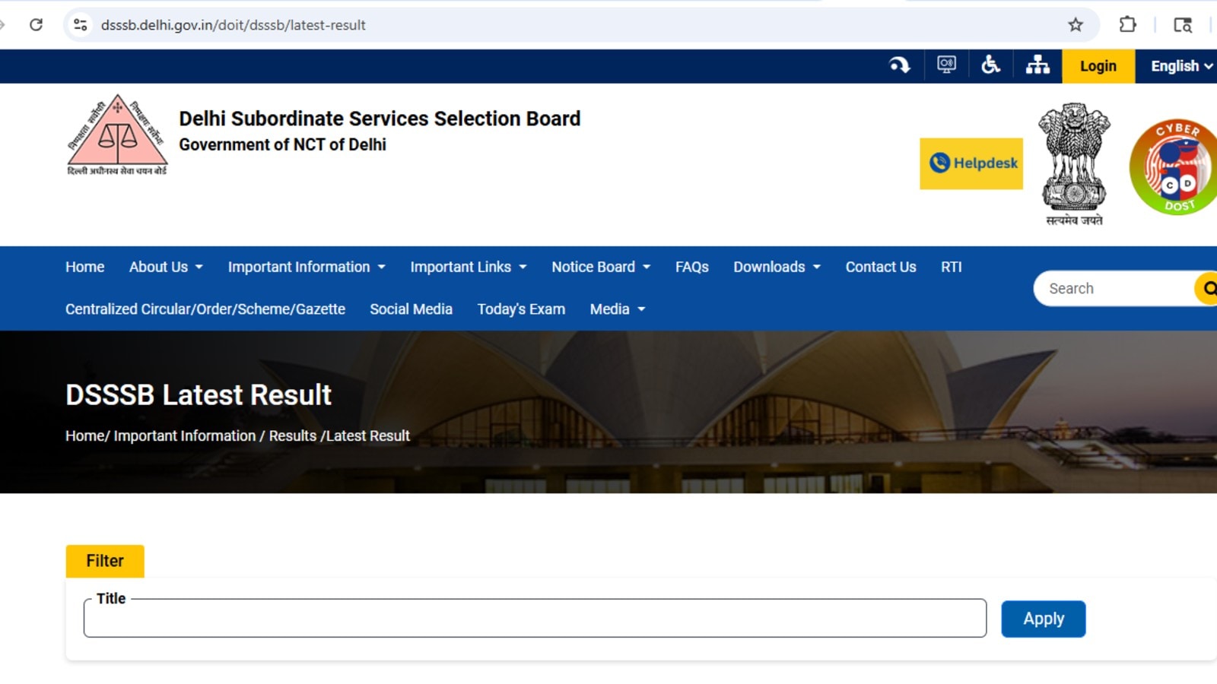This screenshot has height=684, width=1217.
Task: Open the Helpdesk link
Action: 971,163
